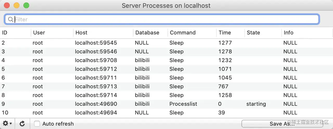Select host cell localhost:59546
Screen dimensions: 333x129
pyautogui.click(x=96, y=52)
